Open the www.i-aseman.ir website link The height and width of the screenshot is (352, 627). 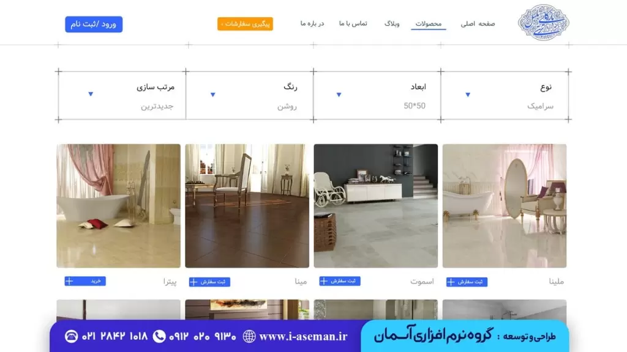point(303,337)
